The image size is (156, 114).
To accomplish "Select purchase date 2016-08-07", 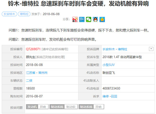I will coord(34,96).
